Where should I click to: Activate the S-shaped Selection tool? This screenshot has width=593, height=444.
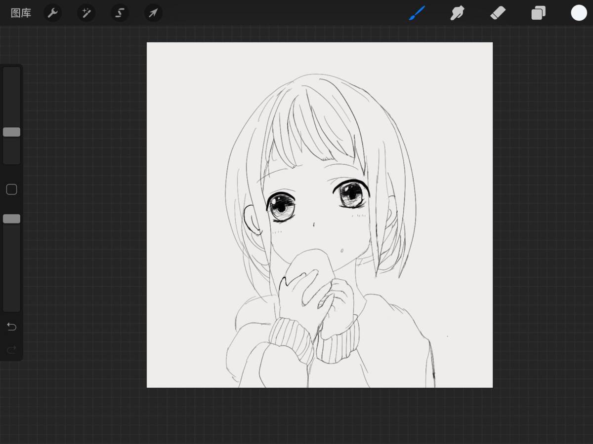pos(120,13)
